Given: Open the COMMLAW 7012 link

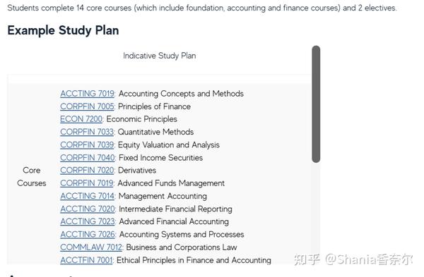Looking at the screenshot, I should 91,247.
